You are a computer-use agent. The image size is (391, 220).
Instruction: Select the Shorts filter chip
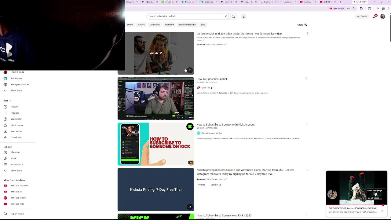pos(130,25)
